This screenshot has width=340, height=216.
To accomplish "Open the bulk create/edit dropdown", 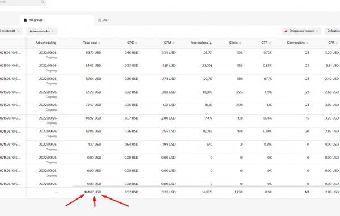I will [11, 31].
